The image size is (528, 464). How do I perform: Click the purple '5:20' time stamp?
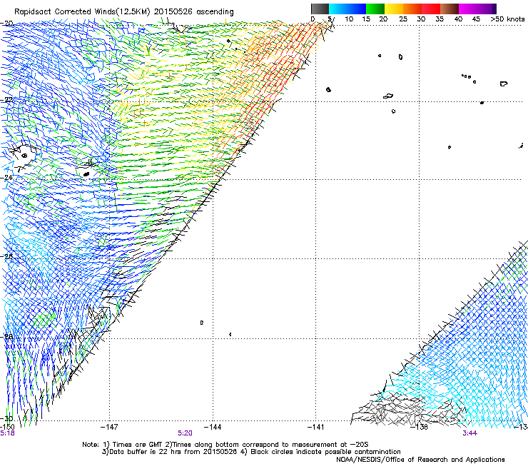[x=186, y=433]
